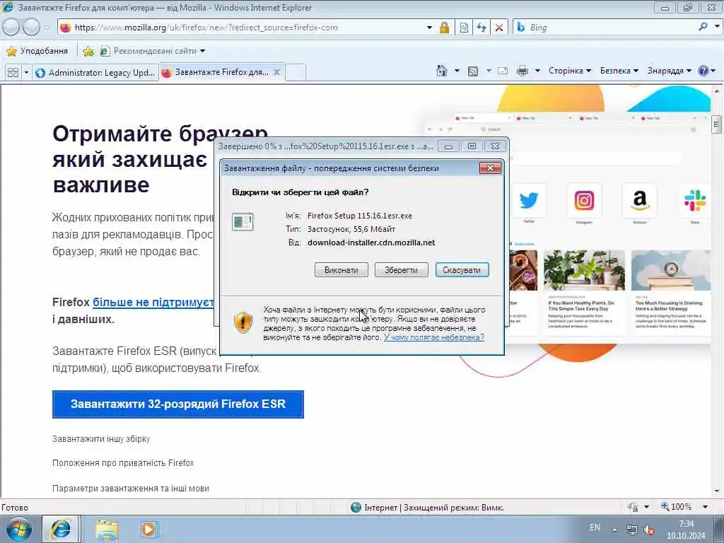Click the Виконати button in download dialog
724x543 pixels.
(341, 270)
